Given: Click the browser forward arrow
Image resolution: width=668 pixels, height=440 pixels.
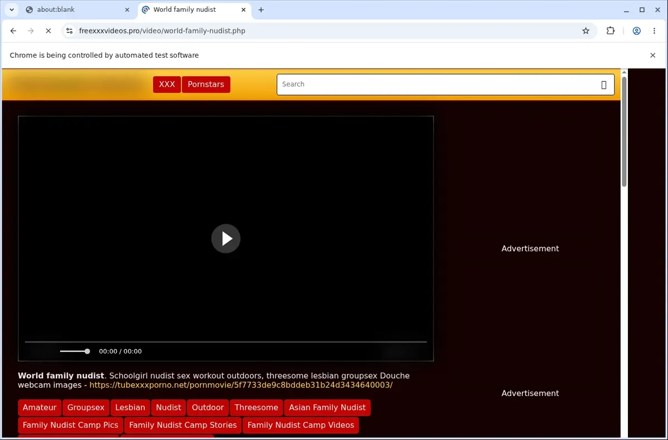Looking at the screenshot, I should (x=31, y=31).
